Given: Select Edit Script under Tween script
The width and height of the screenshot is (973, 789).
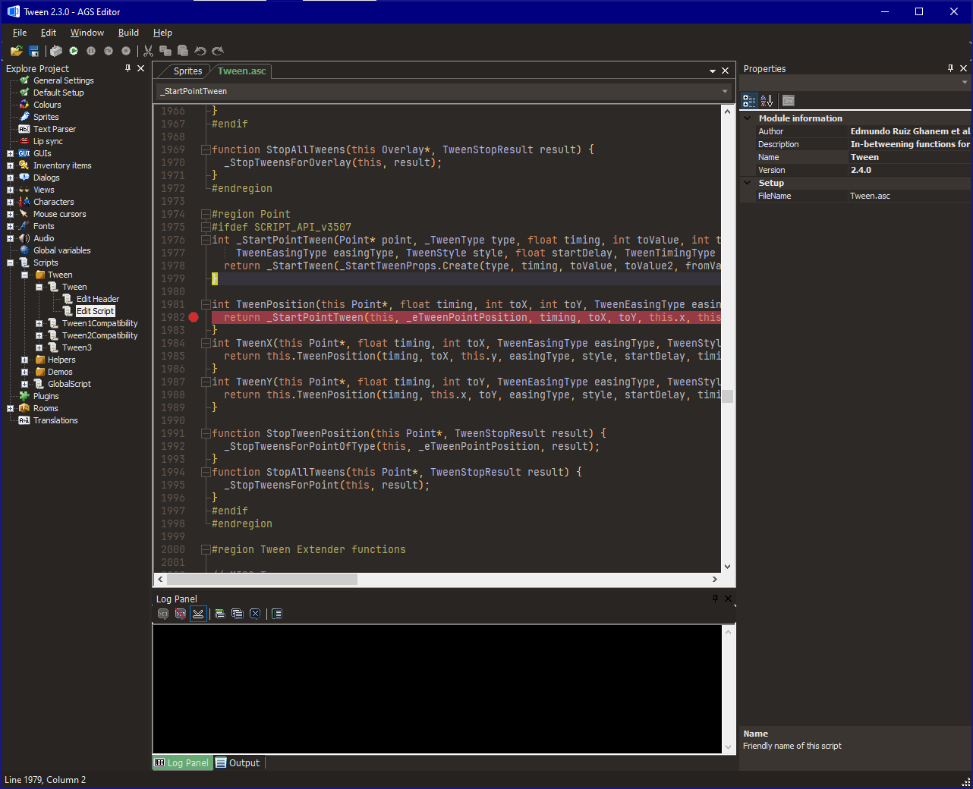Looking at the screenshot, I should 96,311.
